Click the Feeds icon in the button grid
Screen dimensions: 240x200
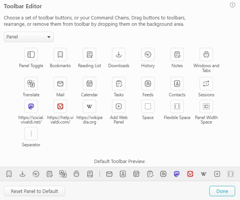click(148, 84)
